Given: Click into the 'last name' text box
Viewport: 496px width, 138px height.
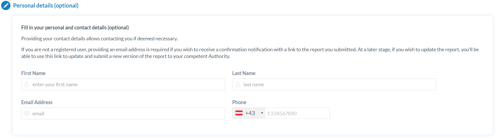Looking at the screenshot, I should [338, 84].
